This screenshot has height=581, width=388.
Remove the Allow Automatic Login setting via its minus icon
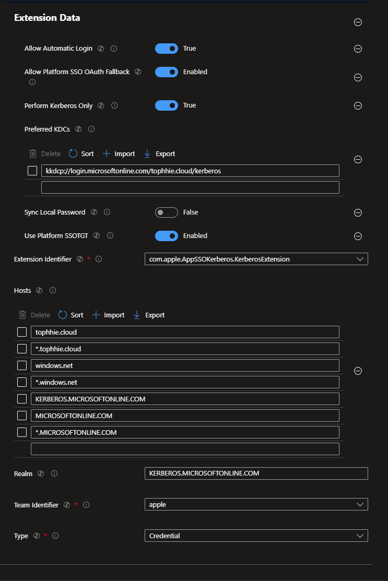tap(358, 49)
